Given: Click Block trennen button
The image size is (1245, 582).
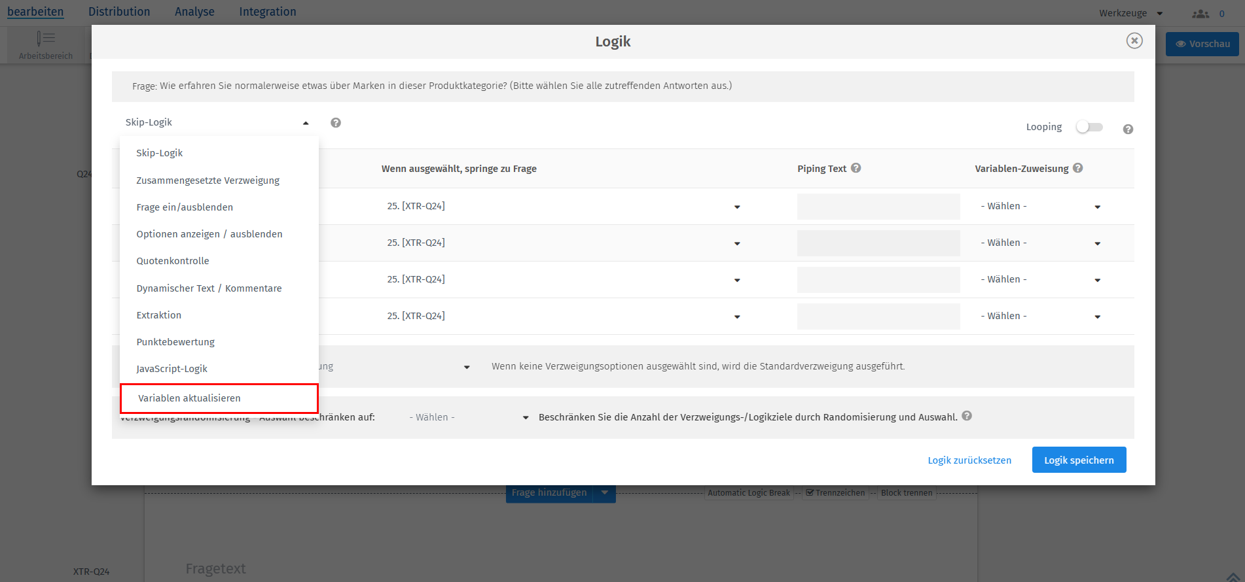Looking at the screenshot, I should click(907, 493).
